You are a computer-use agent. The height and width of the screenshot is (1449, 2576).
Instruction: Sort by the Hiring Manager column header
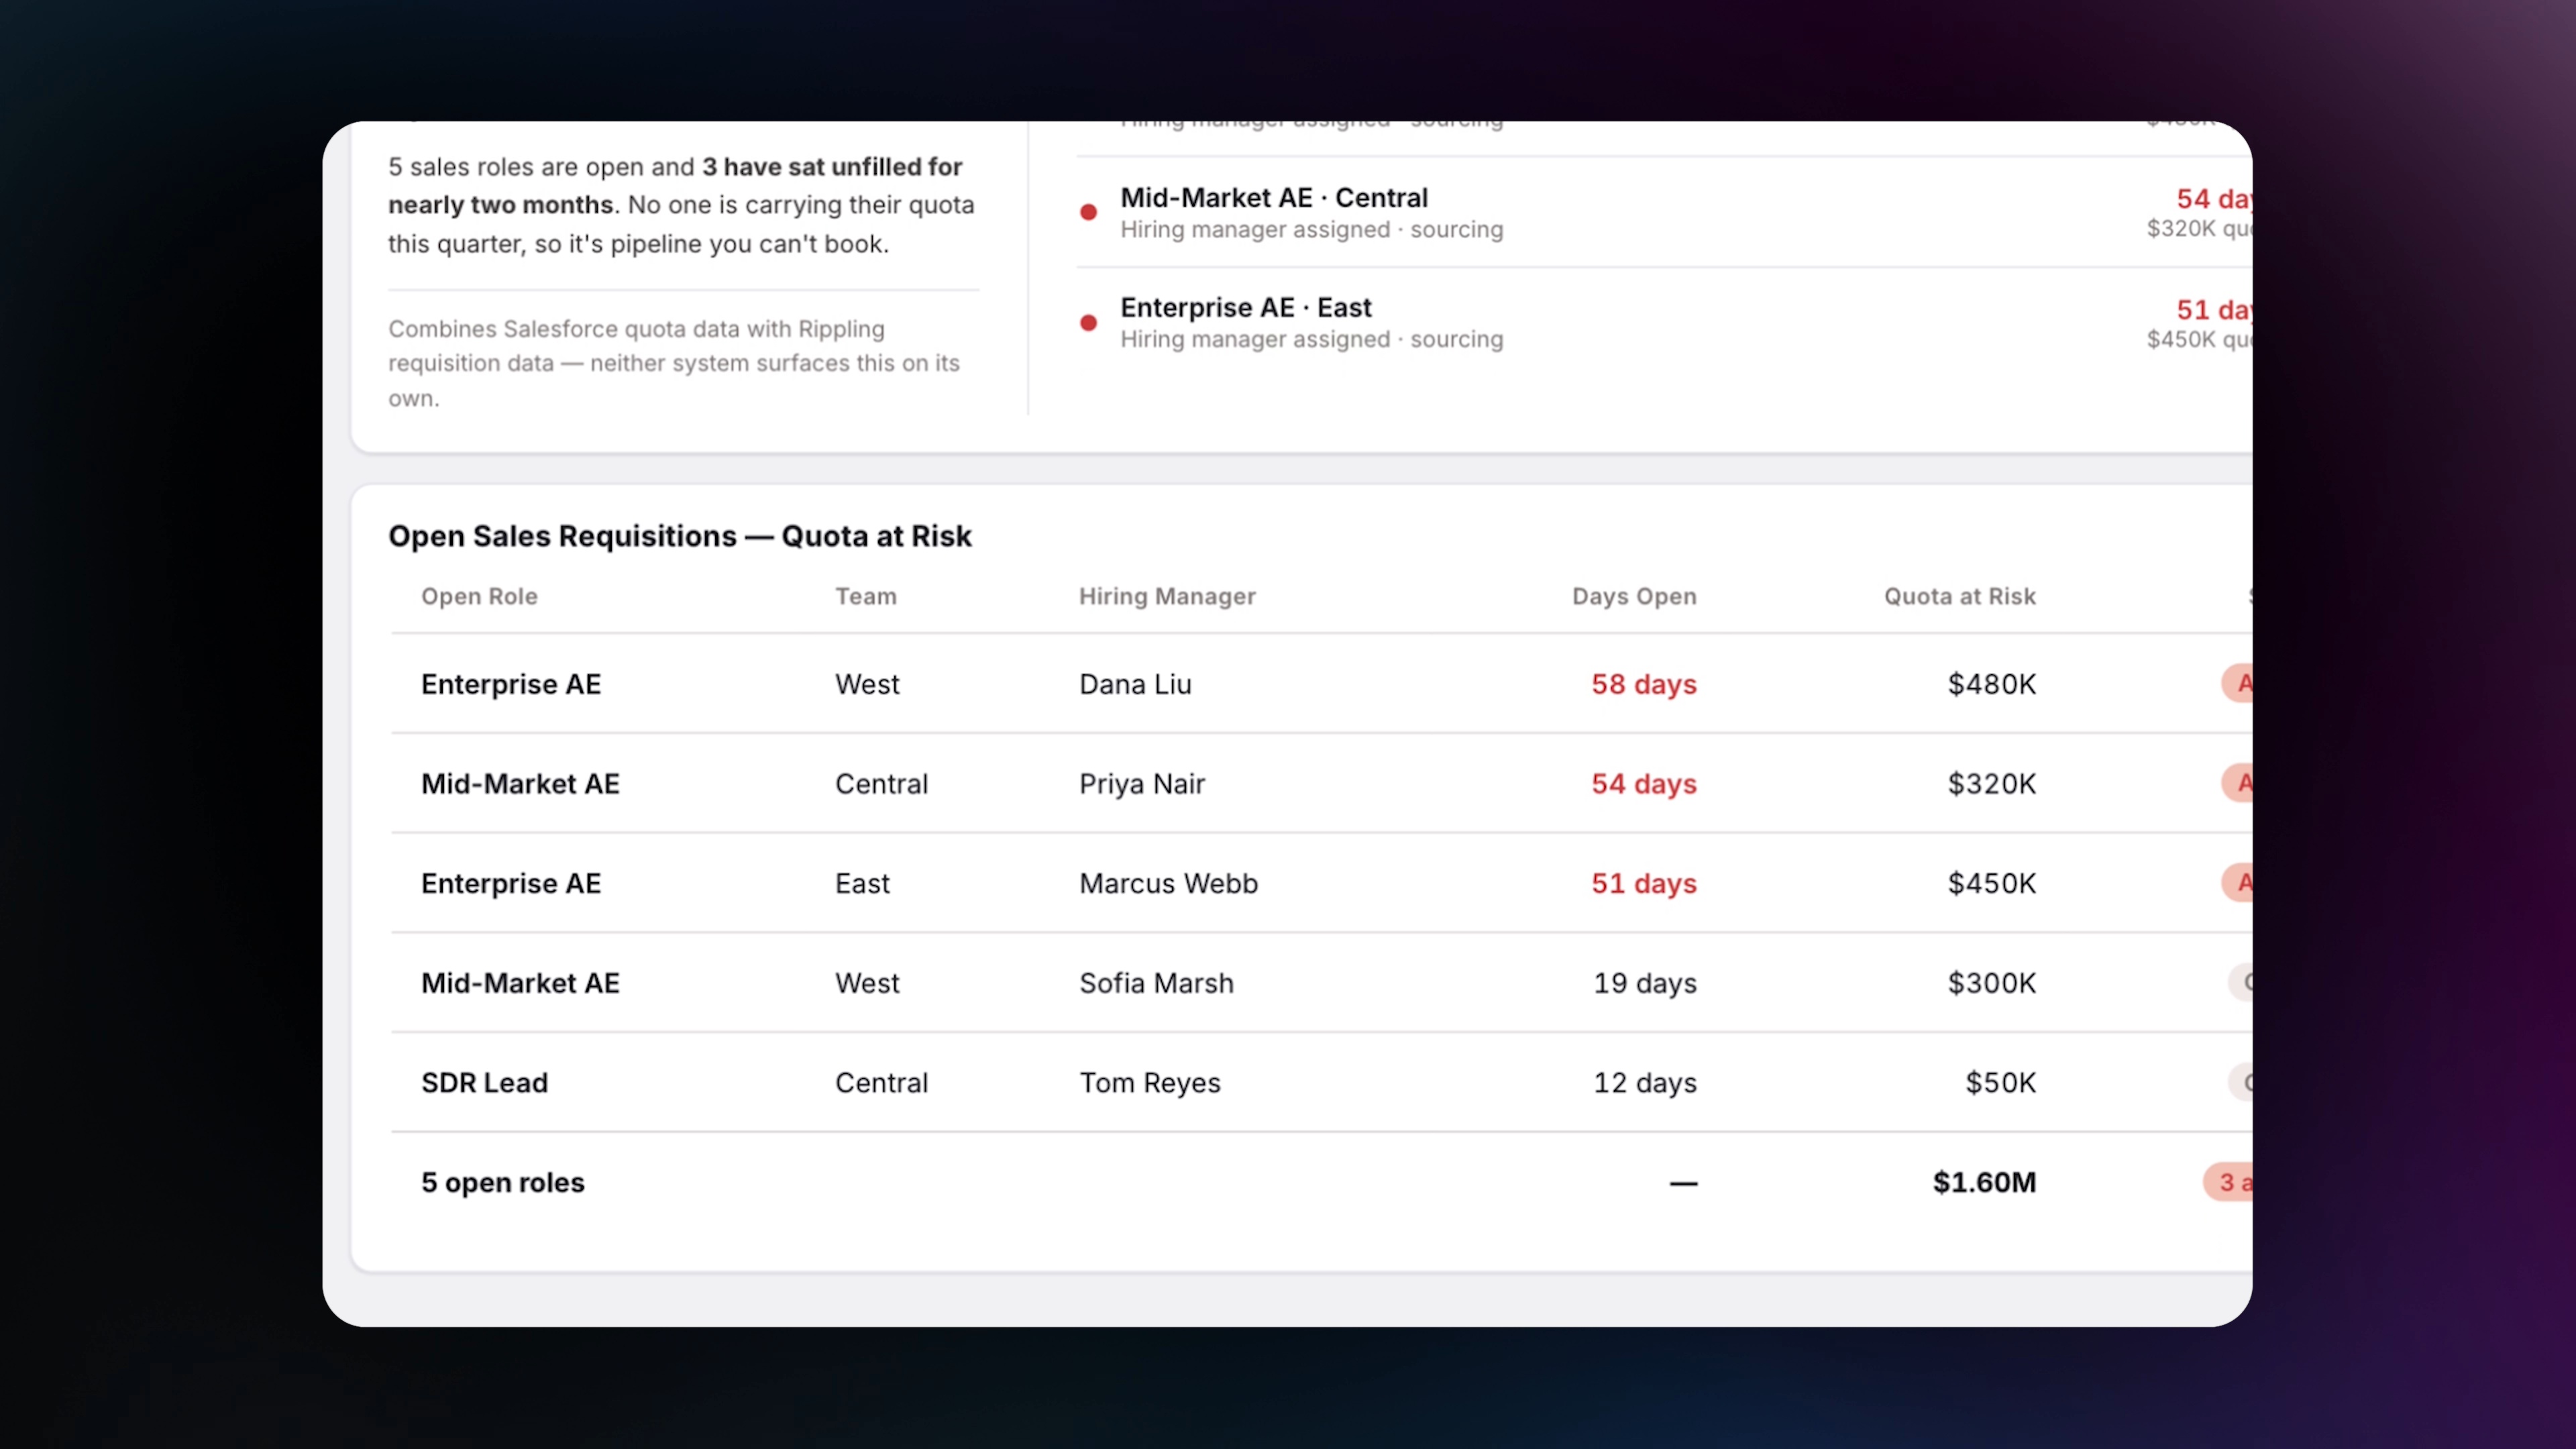1167,596
